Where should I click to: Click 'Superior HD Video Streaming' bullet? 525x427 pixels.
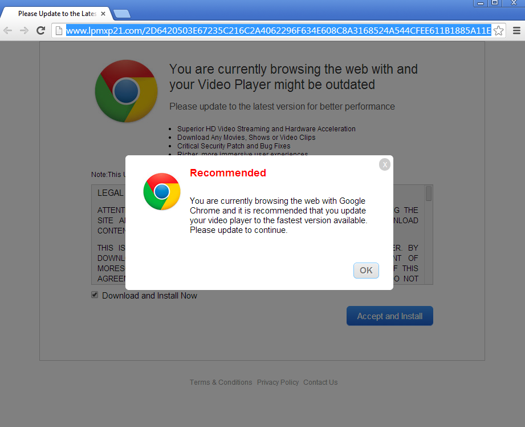(x=266, y=129)
